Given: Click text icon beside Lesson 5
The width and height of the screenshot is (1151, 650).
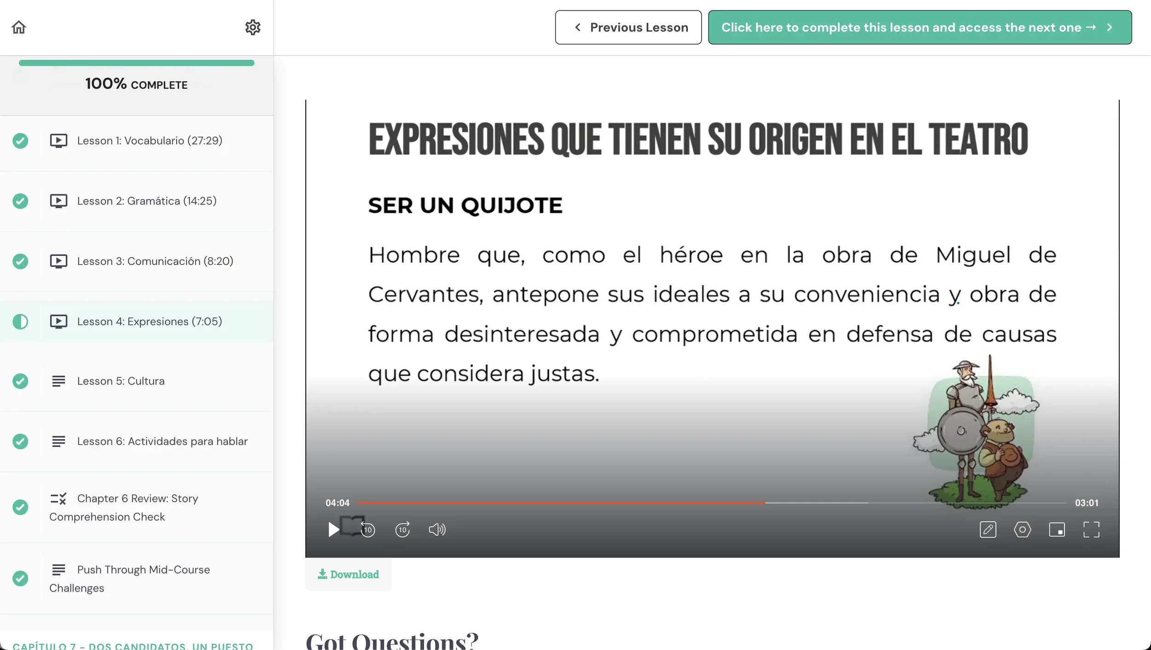Looking at the screenshot, I should click(58, 381).
